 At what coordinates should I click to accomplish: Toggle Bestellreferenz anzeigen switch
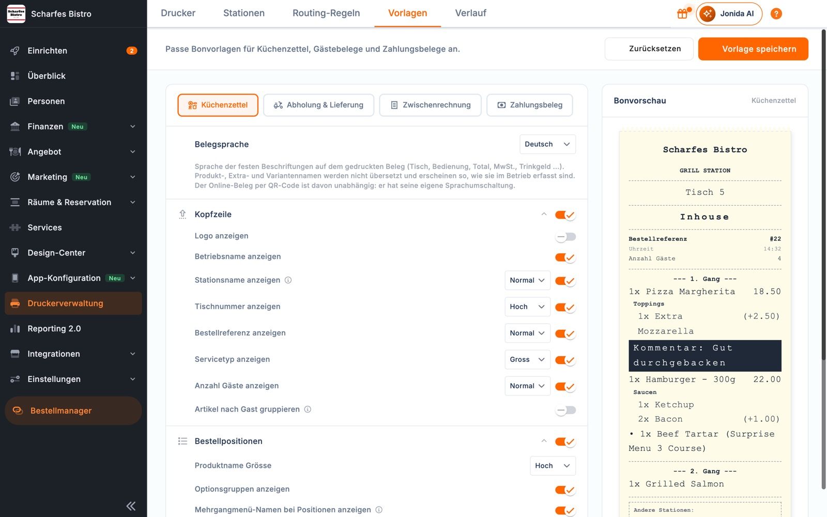click(565, 333)
